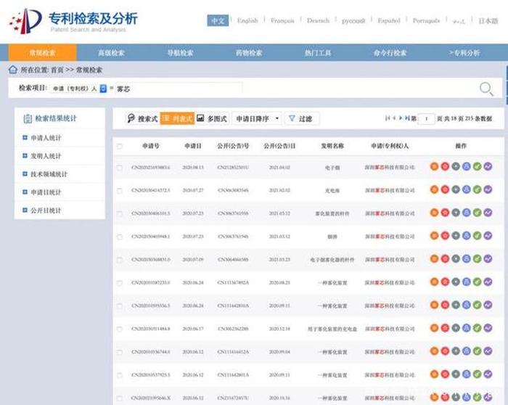Open the 专利分析 tab

click(x=464, y=53)
